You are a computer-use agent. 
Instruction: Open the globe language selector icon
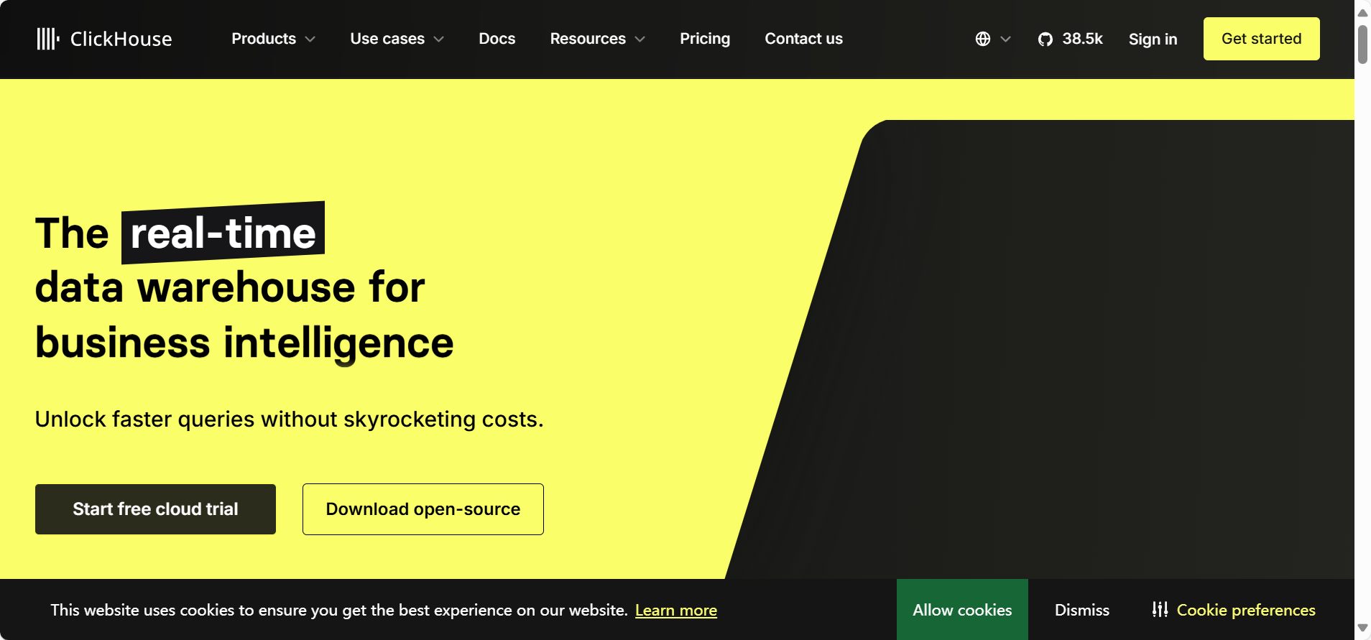pyautogui.click(x=983, y=39)
